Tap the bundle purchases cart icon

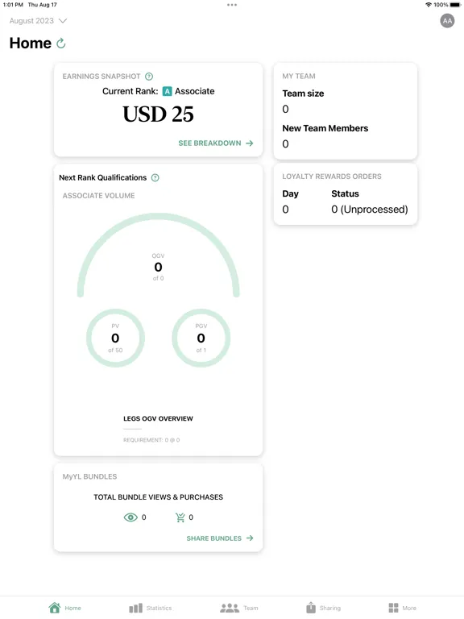[x=180, y=517]
